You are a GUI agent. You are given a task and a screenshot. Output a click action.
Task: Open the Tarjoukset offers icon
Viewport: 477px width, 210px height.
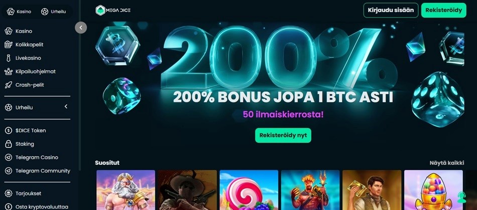click(x=8, y=193)
